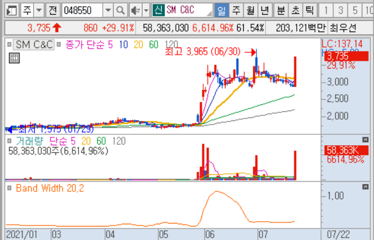Click the chart layout icon at far left
This screenshot has height=240, width=374.
tap(12, 10)
